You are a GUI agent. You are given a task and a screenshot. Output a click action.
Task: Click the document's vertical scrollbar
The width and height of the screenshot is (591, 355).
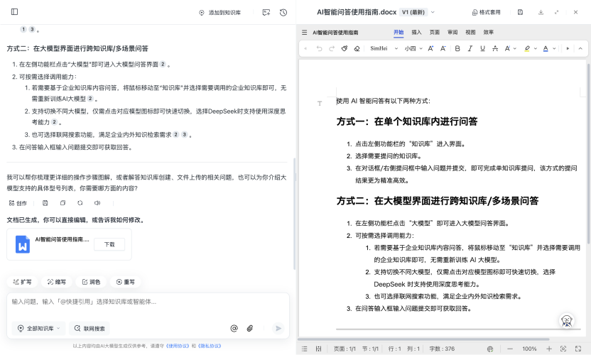pos(588,154)
